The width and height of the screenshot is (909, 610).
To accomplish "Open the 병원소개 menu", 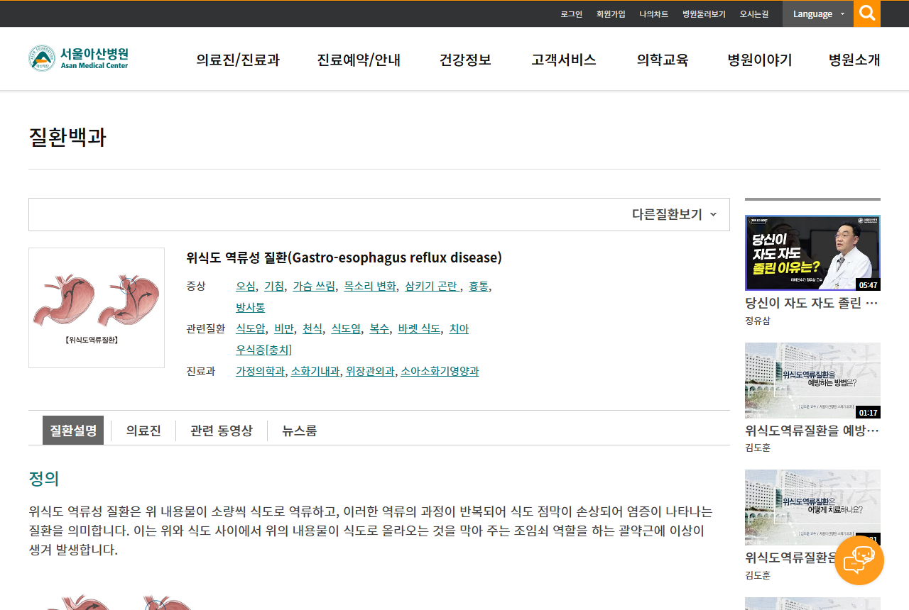I will [x=854, y=60].
